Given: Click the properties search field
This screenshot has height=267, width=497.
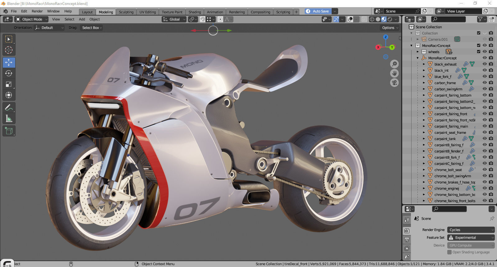Looking at the screenshot, I should click(449, 209).
